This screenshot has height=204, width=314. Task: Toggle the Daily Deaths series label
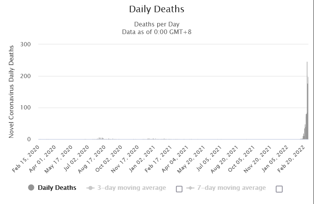pos(57,188)
